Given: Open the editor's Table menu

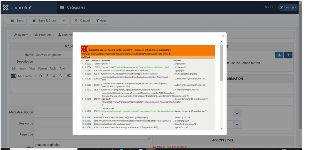Looking at the screenshot, I should [53, 69].
